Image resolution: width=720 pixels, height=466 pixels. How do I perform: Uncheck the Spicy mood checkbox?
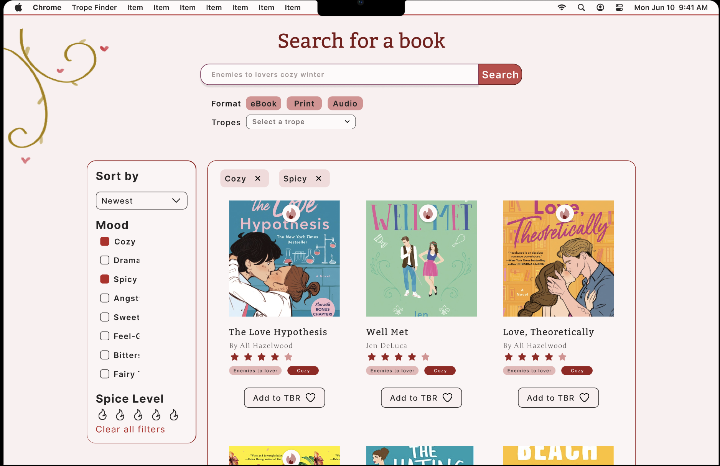(105, 279)
